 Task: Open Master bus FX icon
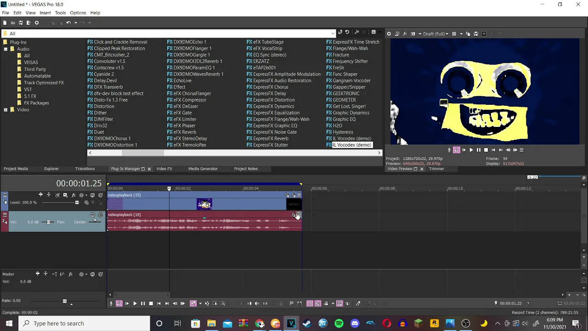(70, 274)
